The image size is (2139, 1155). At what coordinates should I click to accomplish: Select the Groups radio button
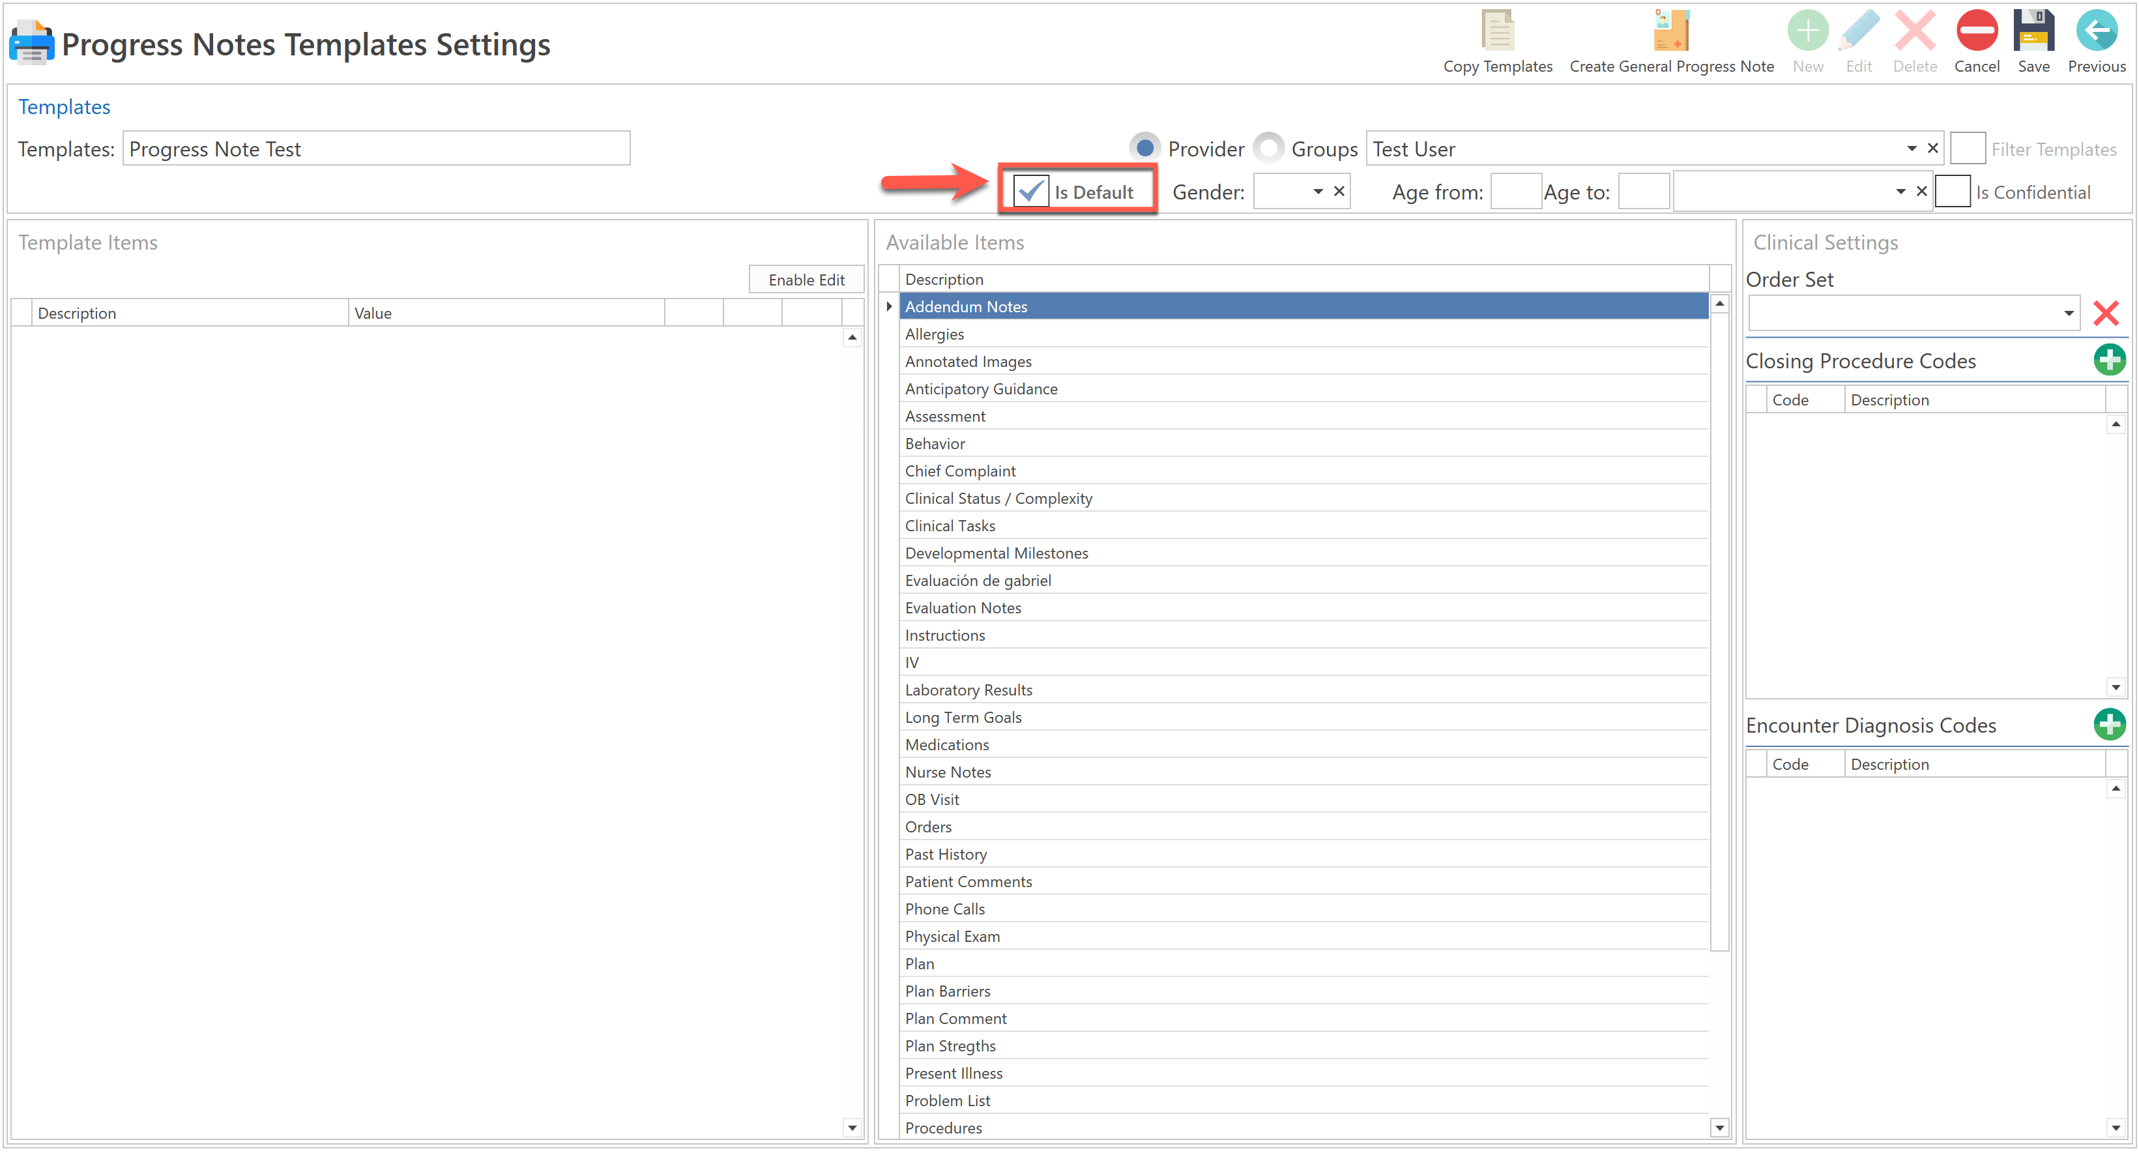(1268, 149)
